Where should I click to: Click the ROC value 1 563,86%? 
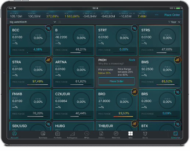[72, 16]
